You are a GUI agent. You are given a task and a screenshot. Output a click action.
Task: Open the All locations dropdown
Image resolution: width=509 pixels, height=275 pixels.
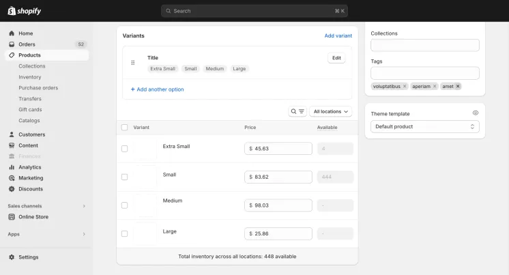[x=330, y=111]
